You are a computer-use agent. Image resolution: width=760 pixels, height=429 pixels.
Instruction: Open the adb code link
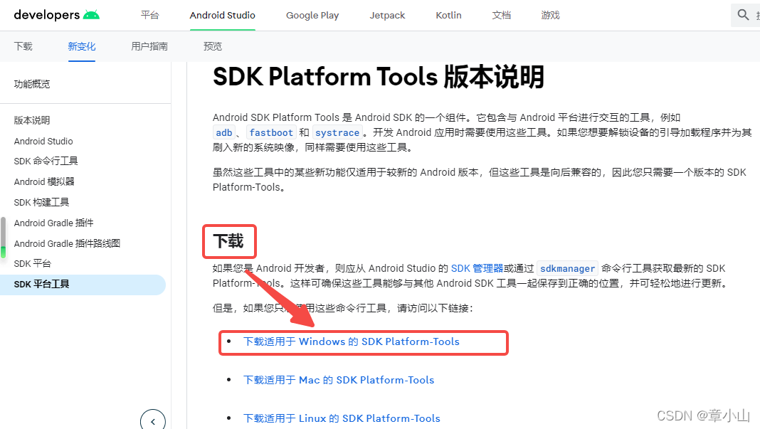223,132
